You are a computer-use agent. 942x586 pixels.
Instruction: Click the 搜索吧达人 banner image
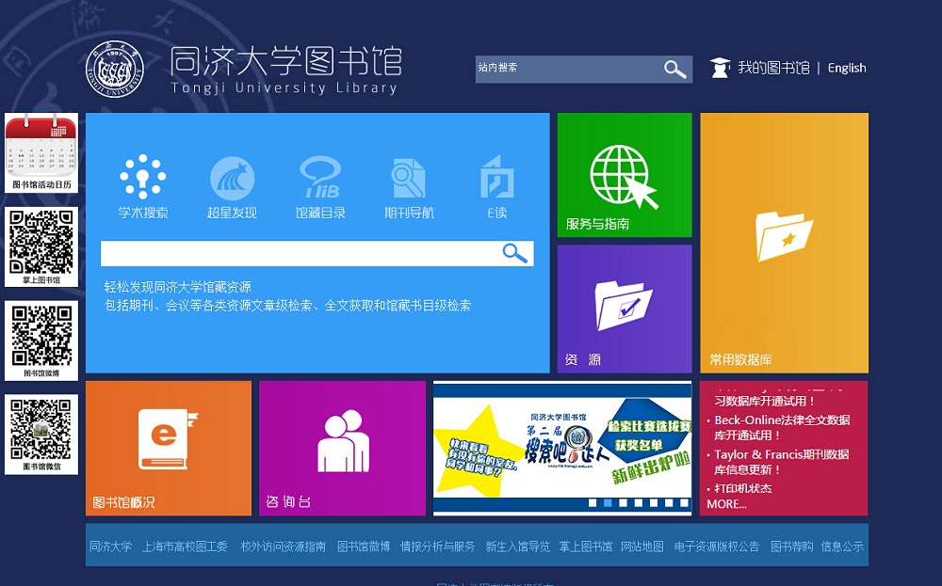(x=562, y=447)
